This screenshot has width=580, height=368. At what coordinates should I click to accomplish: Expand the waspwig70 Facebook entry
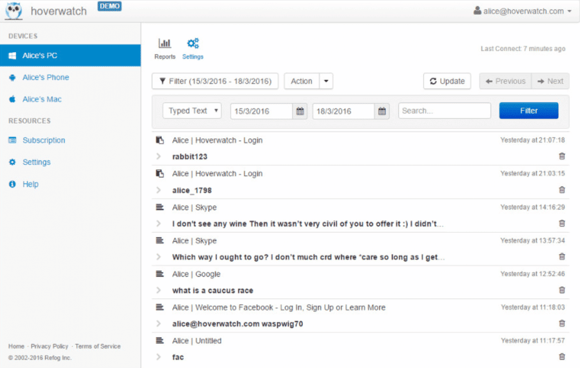[x=159, y=324]
